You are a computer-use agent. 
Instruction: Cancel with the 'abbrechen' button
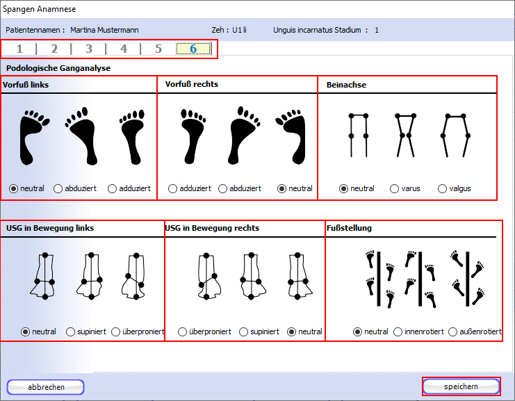coord(46,387)
